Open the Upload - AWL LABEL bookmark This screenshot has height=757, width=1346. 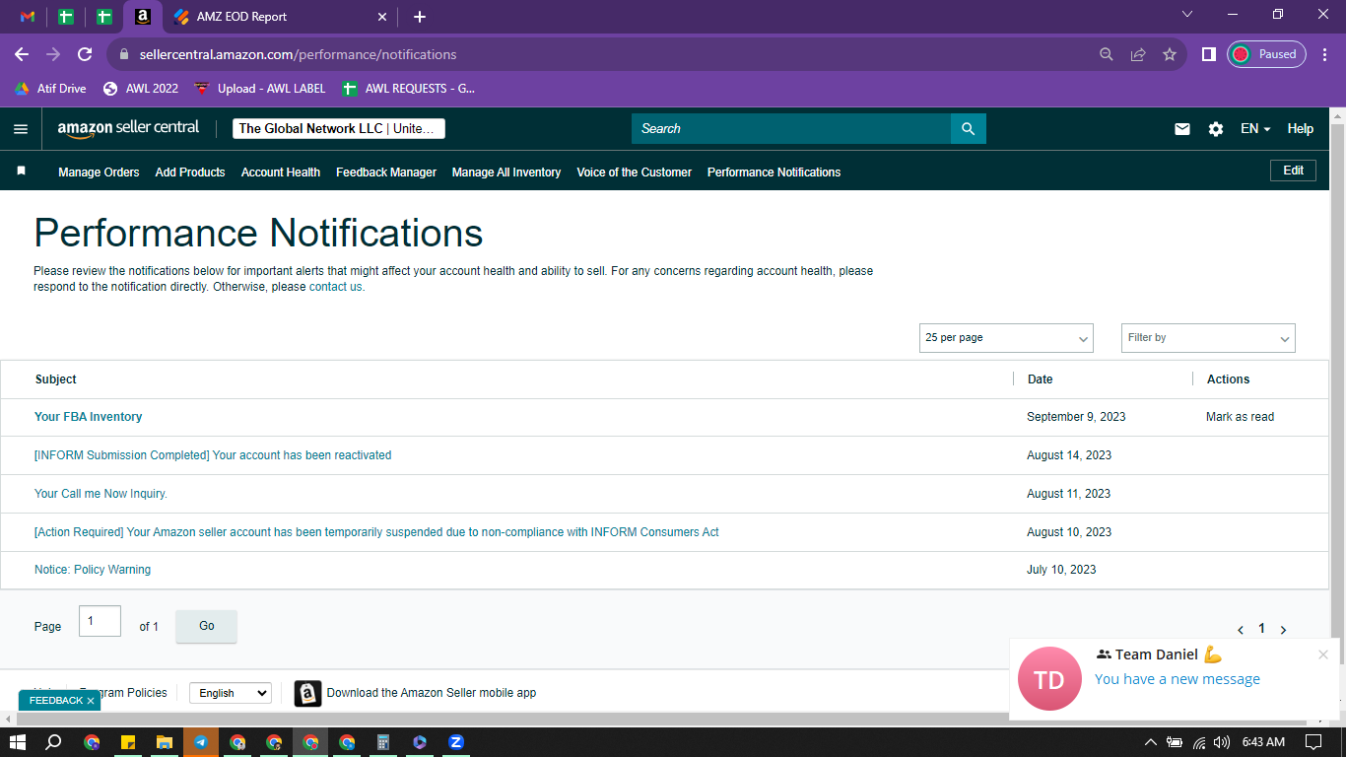click(260, 89)
